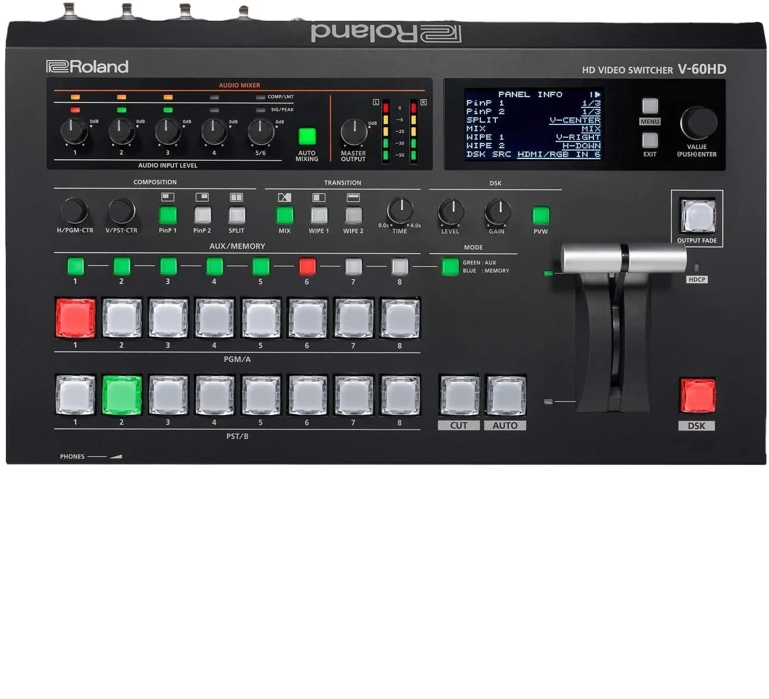Select PGM/A button 3
The image size is (769, 699).
(x=168, y=318)
